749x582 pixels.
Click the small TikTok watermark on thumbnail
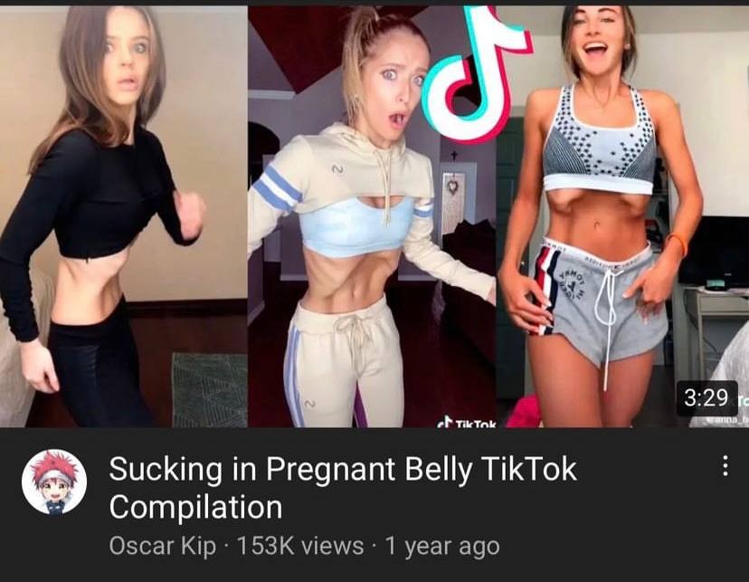point(469,423)
